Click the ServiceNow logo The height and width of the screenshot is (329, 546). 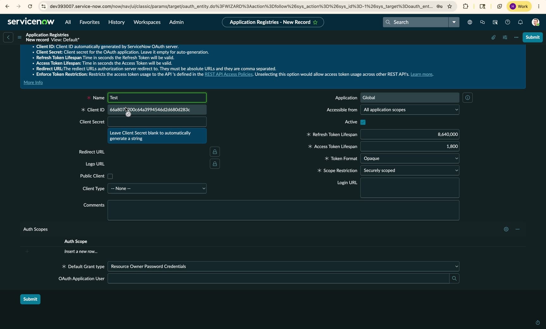tap(31, 22)
